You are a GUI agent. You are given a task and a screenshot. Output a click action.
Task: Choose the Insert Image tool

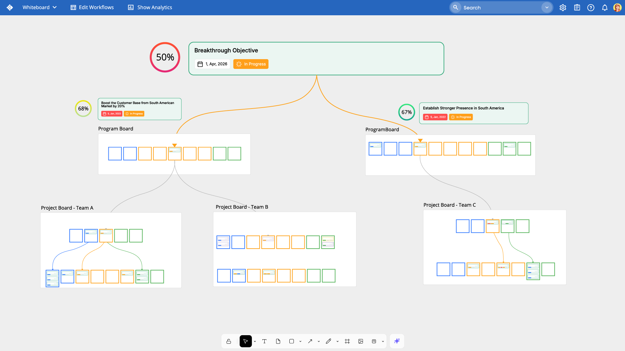[x=361, y=341]
